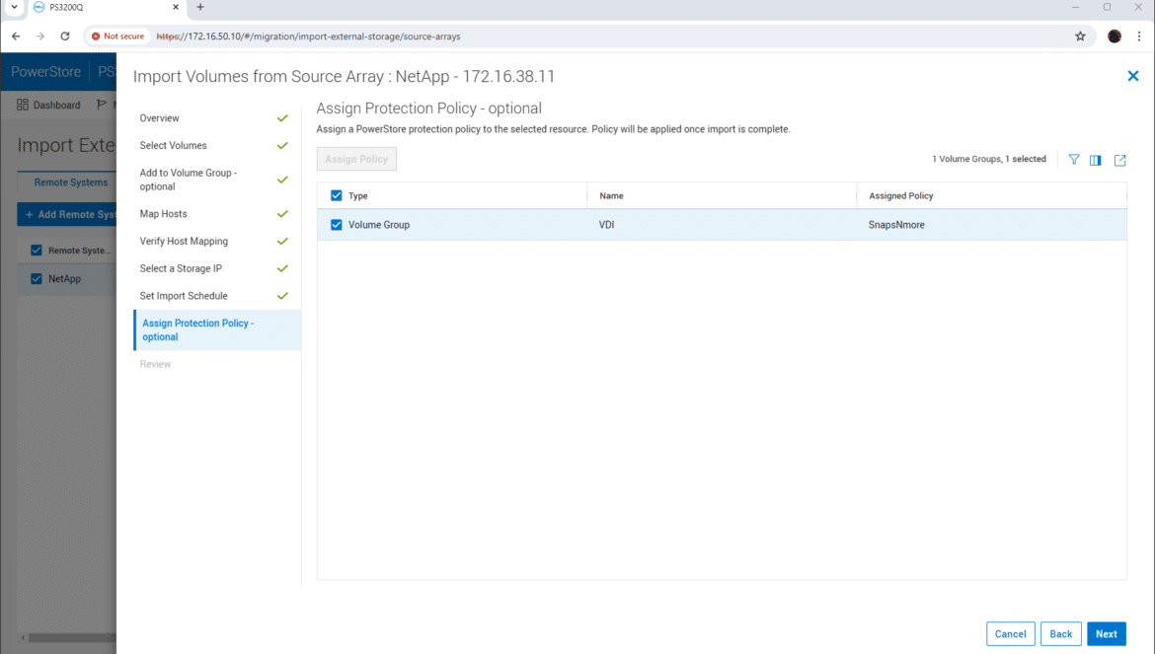Go to the Select Volumes step
1155x654 pixels.
(x=173, y=146)
